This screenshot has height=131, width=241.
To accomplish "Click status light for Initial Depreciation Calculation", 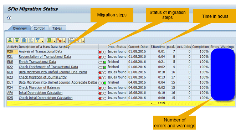I will pyautogui.click(x=102, y=93).
